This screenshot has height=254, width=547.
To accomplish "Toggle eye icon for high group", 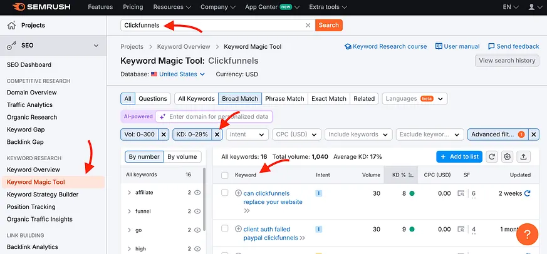I will pos(197,249).
